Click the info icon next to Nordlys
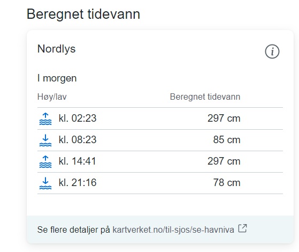The image size is (299, 252). click(x=272, y=51)
